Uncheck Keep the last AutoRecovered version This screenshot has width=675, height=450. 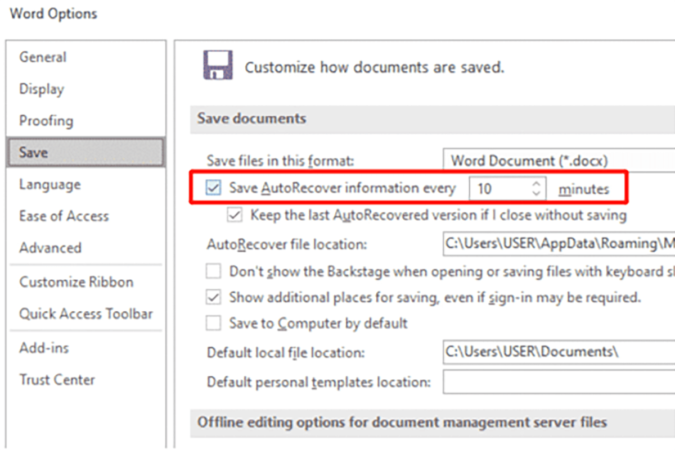[235, 215]
